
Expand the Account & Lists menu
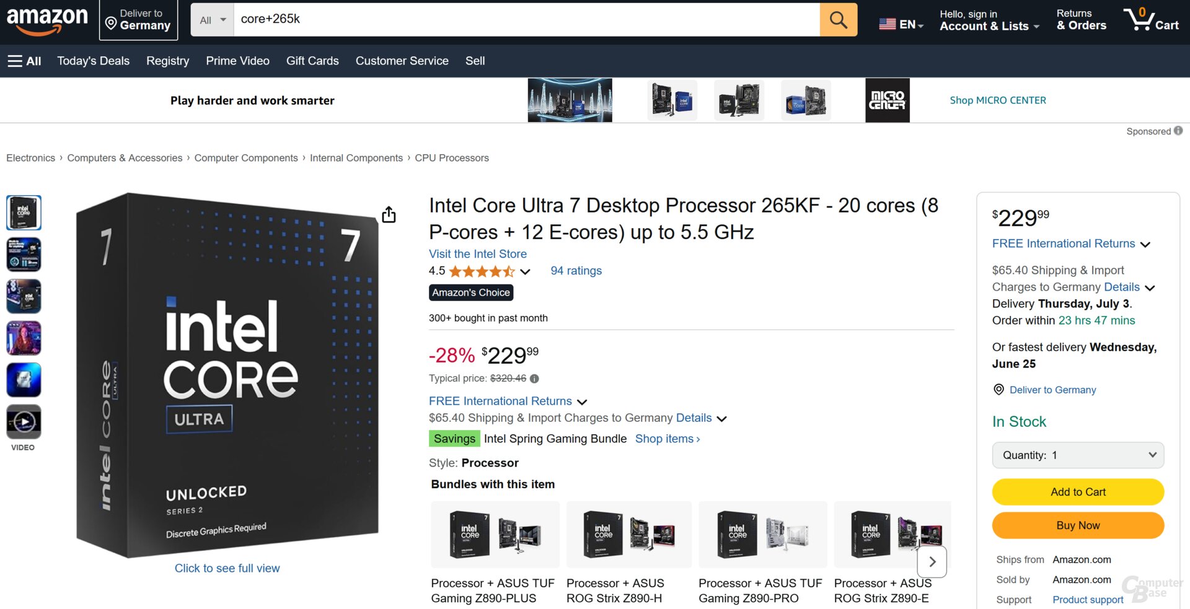989,20
